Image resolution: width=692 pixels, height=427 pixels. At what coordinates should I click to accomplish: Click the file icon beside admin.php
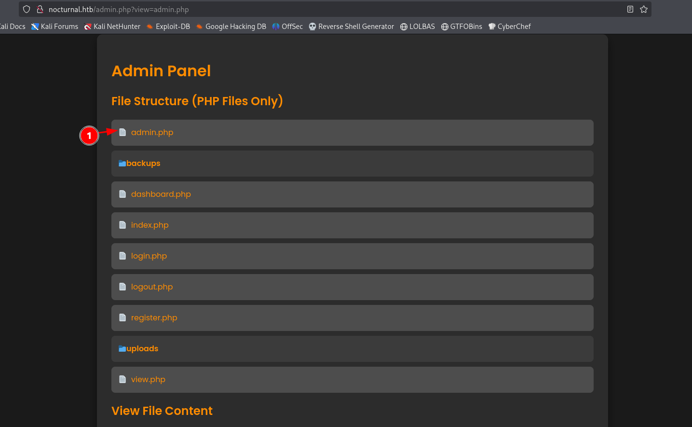[x=122, y=132]
